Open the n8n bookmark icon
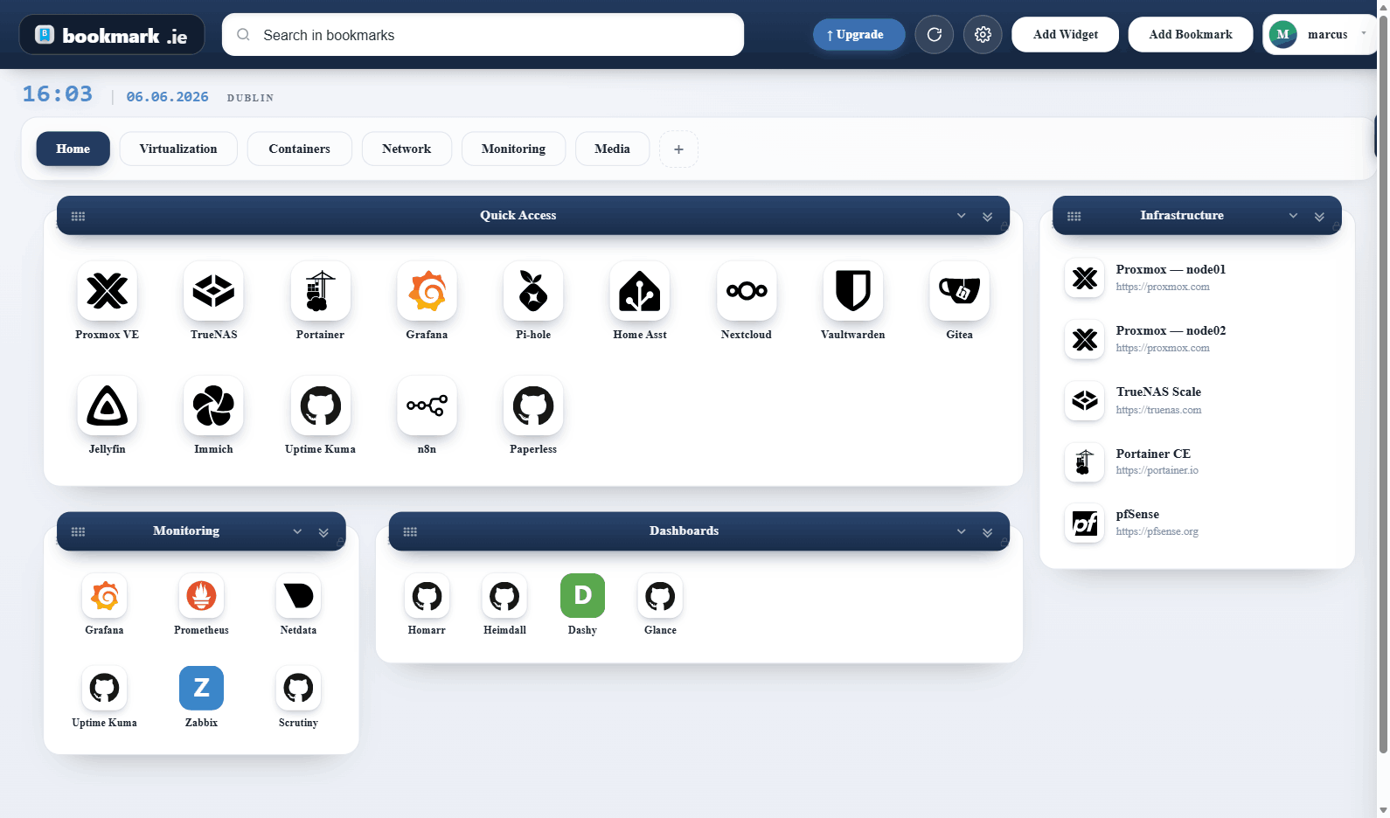The height and width of the screenshot is (818, 1390). tap(427, 406)
